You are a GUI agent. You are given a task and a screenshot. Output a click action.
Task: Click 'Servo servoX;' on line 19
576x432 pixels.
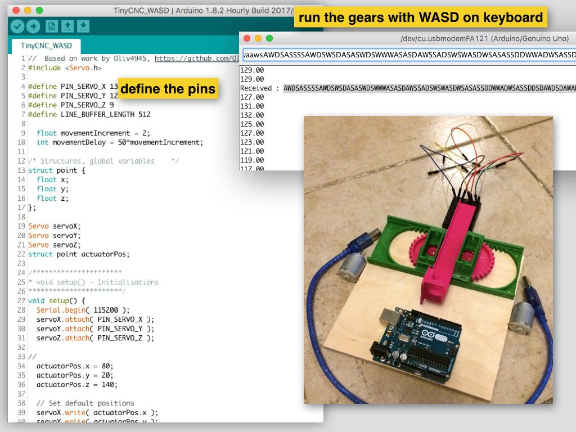point(55,226)
